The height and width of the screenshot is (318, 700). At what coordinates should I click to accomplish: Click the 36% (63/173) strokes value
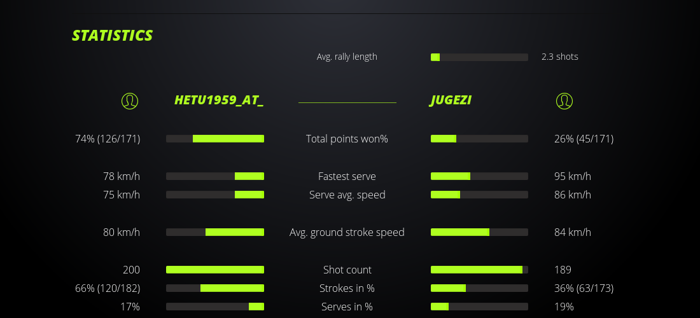pos(584,288)
